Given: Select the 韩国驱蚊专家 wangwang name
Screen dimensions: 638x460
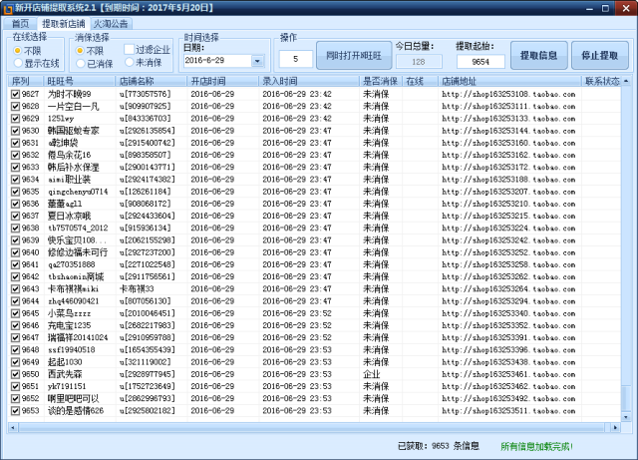Looking at the screenshot, I should (x=73, y=131).
